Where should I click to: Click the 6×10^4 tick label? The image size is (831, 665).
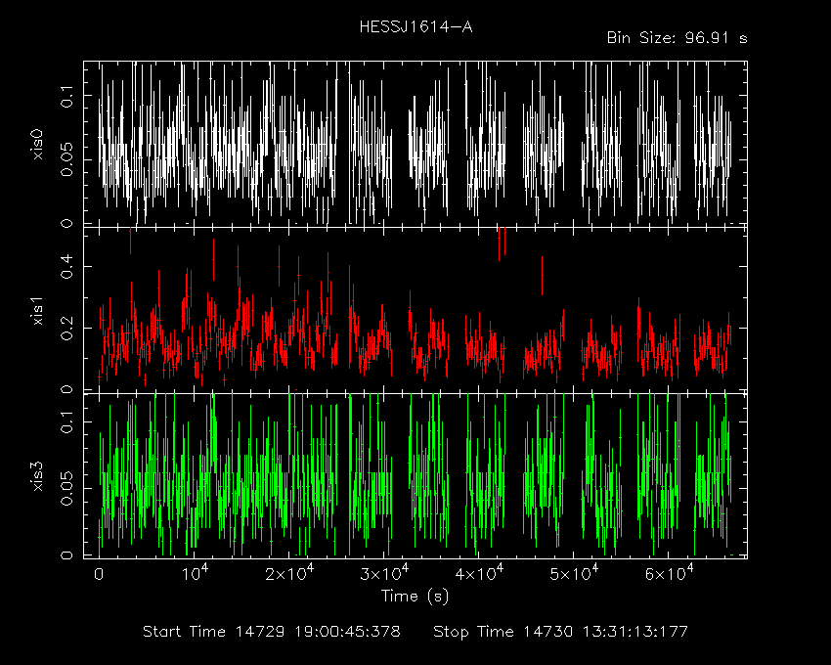point(669,573)
